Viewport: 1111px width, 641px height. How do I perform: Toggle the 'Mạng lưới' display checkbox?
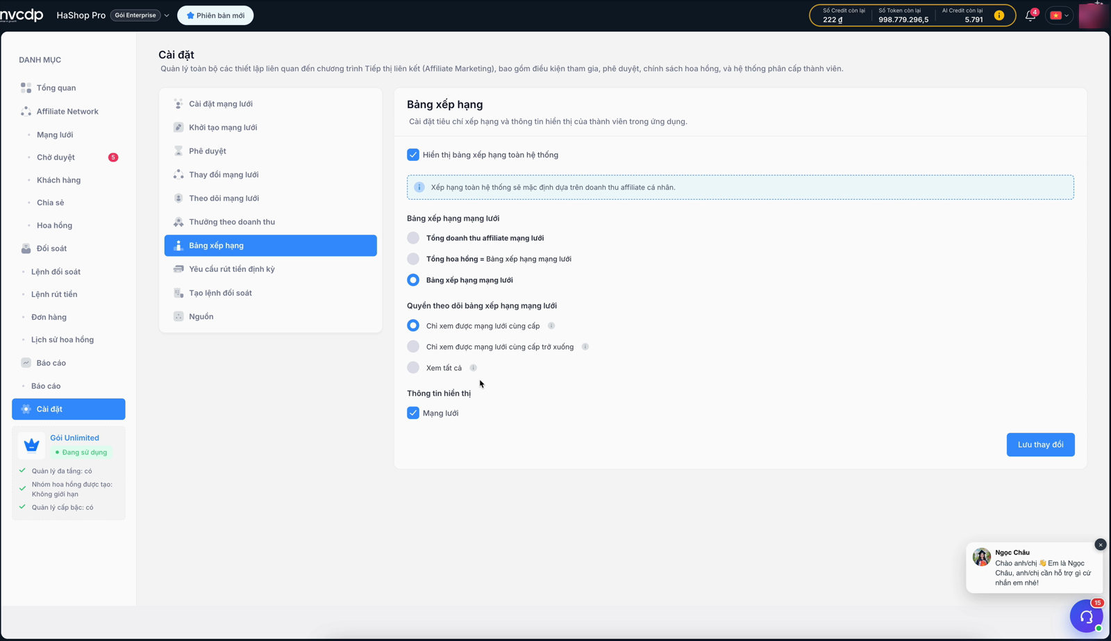413,413
